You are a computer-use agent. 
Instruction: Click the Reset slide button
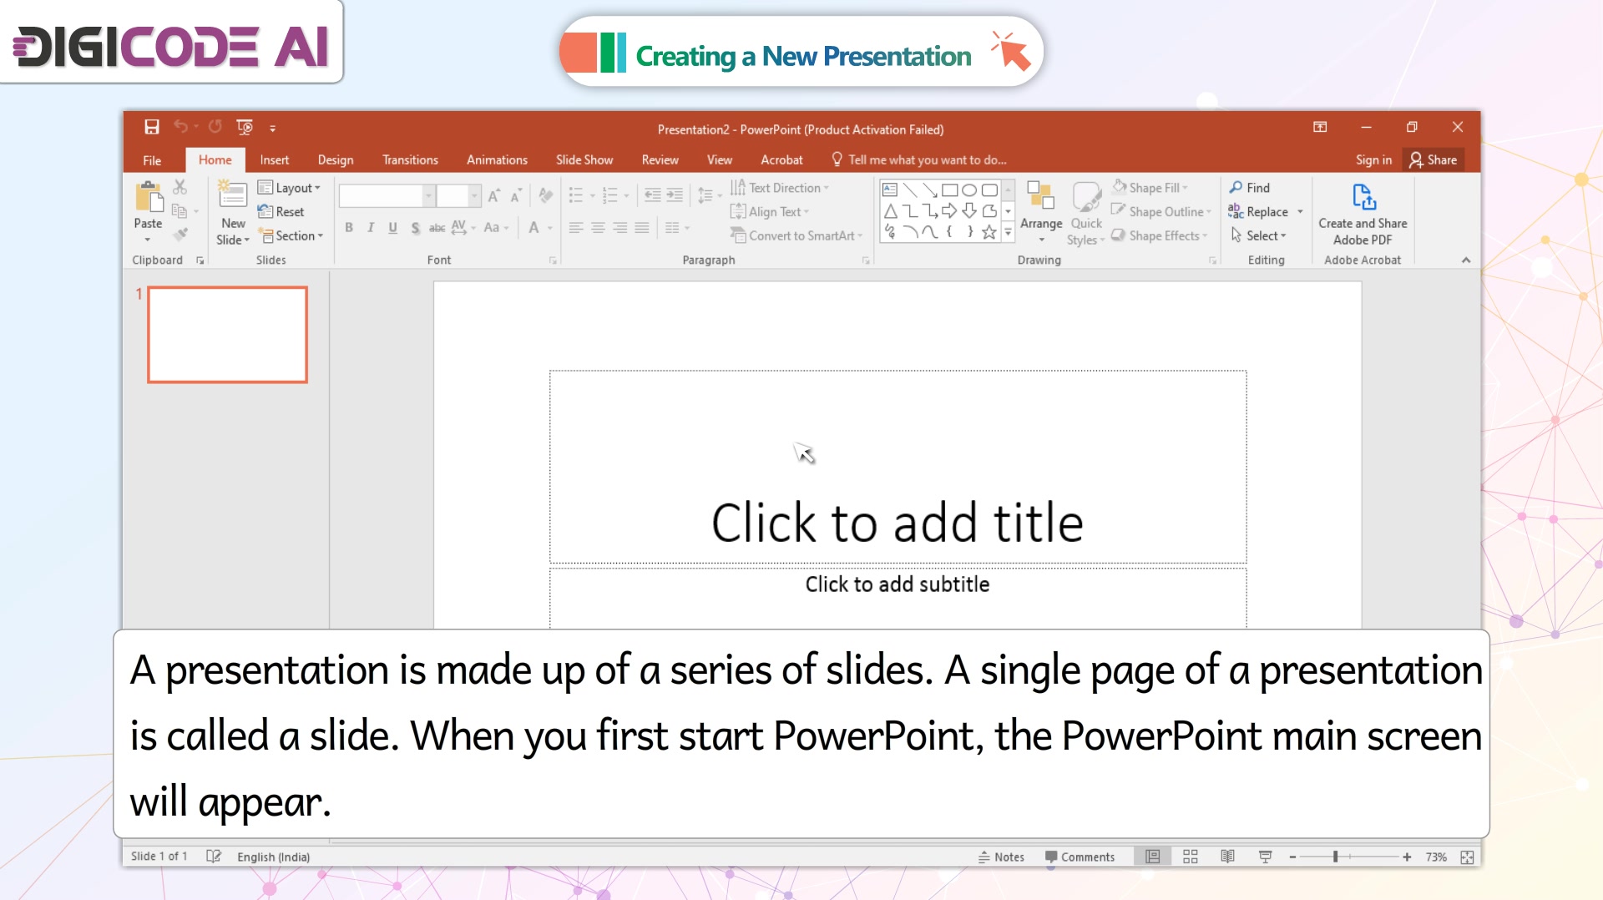pyautogui.click(x=281, y=212)
